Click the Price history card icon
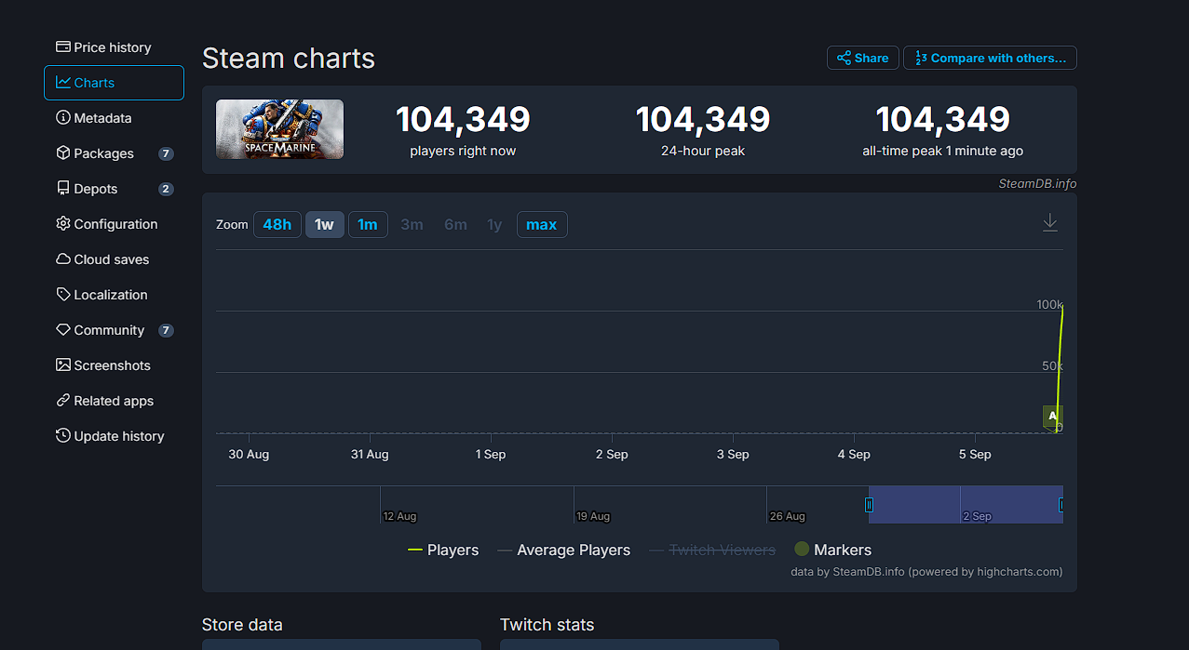 [x=63, y=46]
